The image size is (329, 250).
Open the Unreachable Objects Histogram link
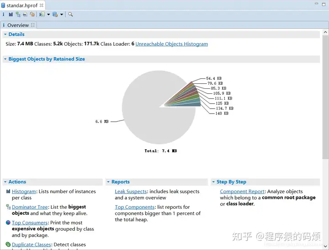[x=172, y=44]
